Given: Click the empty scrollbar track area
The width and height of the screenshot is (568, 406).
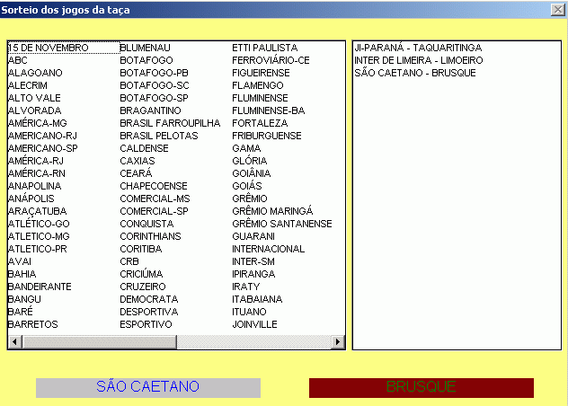Looking at the screenshot, I should coord(253,341).
